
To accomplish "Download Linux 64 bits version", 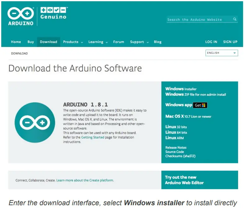I will 176,132.
